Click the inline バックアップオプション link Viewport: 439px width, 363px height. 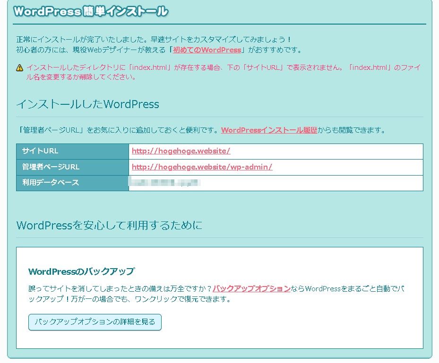(x=251, y=288)
